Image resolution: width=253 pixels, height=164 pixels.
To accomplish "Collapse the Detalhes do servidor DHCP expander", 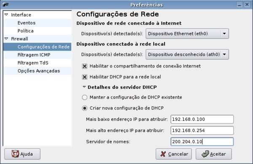I will pos(84,87).
